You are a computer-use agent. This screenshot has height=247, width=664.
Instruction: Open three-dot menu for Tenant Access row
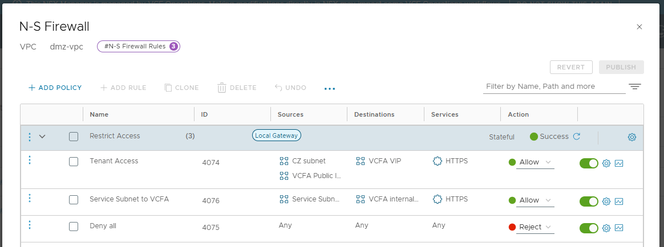pos(30,160)
